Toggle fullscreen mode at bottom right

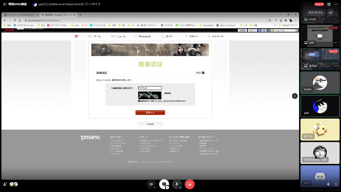(336, 184)
